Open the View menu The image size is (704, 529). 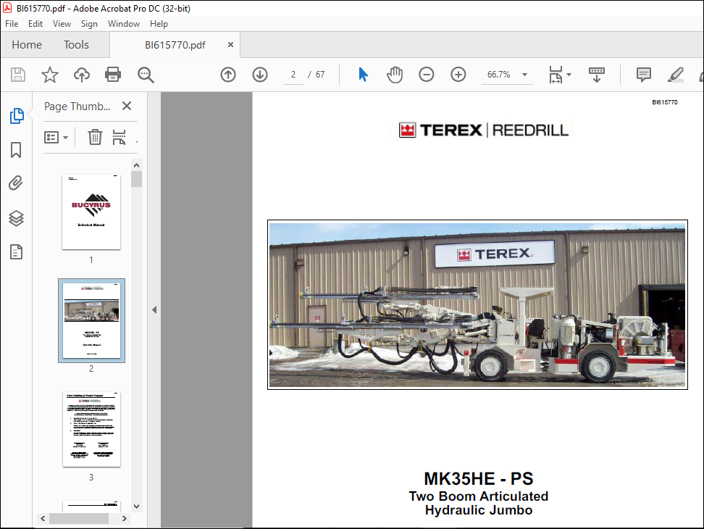62,24
